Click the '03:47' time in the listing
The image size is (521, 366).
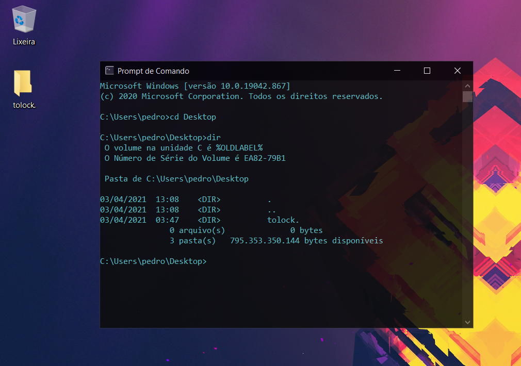coord(167,220)
